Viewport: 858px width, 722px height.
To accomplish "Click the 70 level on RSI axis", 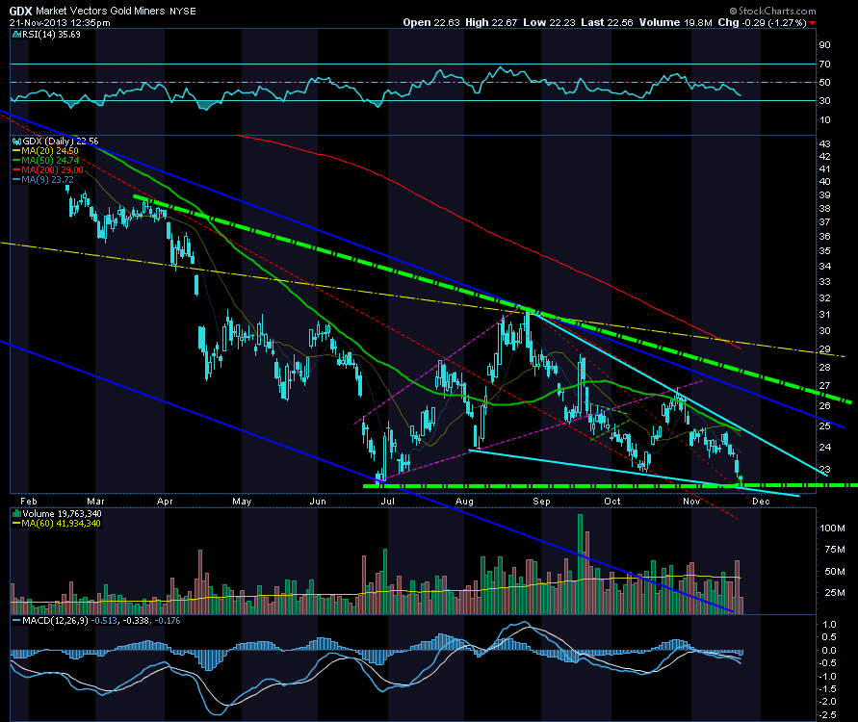I will click(x=824, y=64).
